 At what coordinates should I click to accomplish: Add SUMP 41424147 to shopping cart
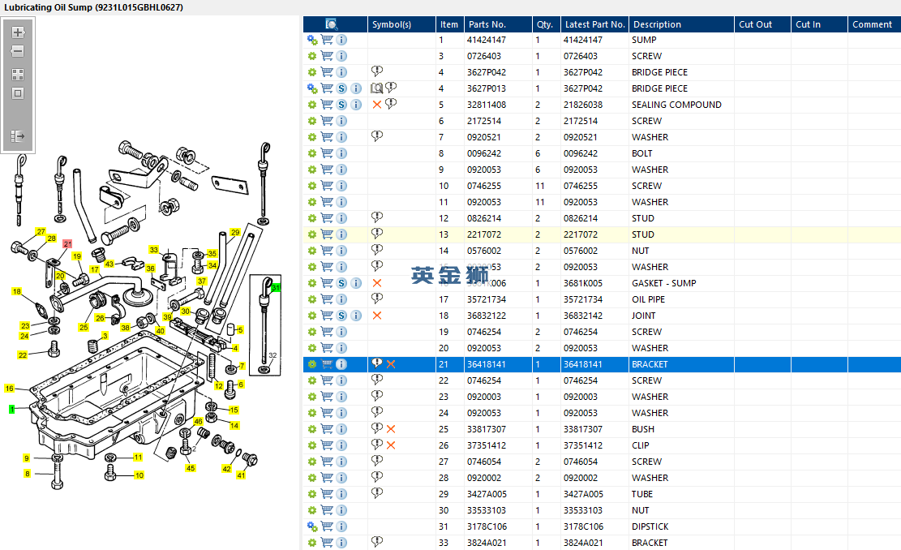point(327,40)
